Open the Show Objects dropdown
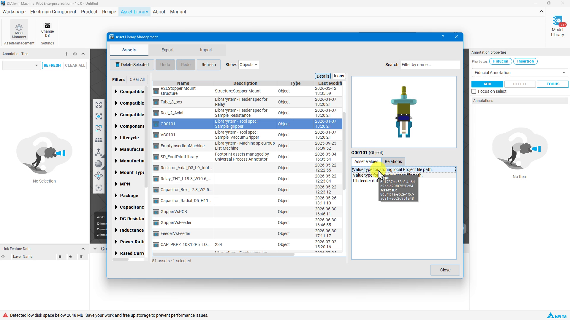This screenshot has width=570, height=320. [x=248, y=65]
